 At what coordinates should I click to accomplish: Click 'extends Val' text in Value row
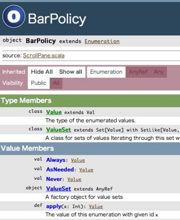pos(79,112)
